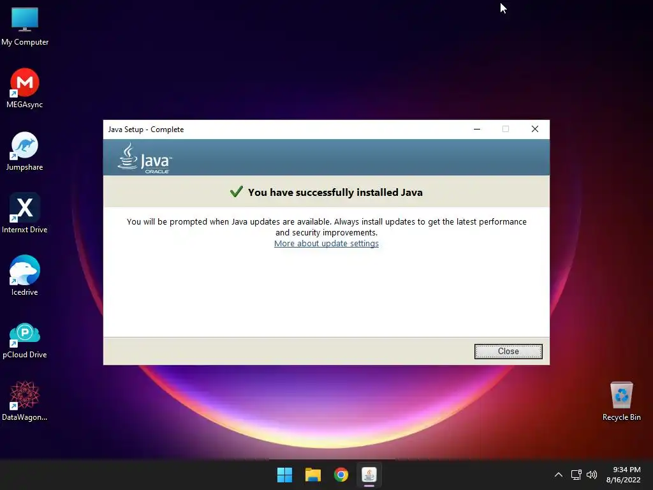
Task: Click the 'Java Setup - Complete' title text
Action: 146,130
